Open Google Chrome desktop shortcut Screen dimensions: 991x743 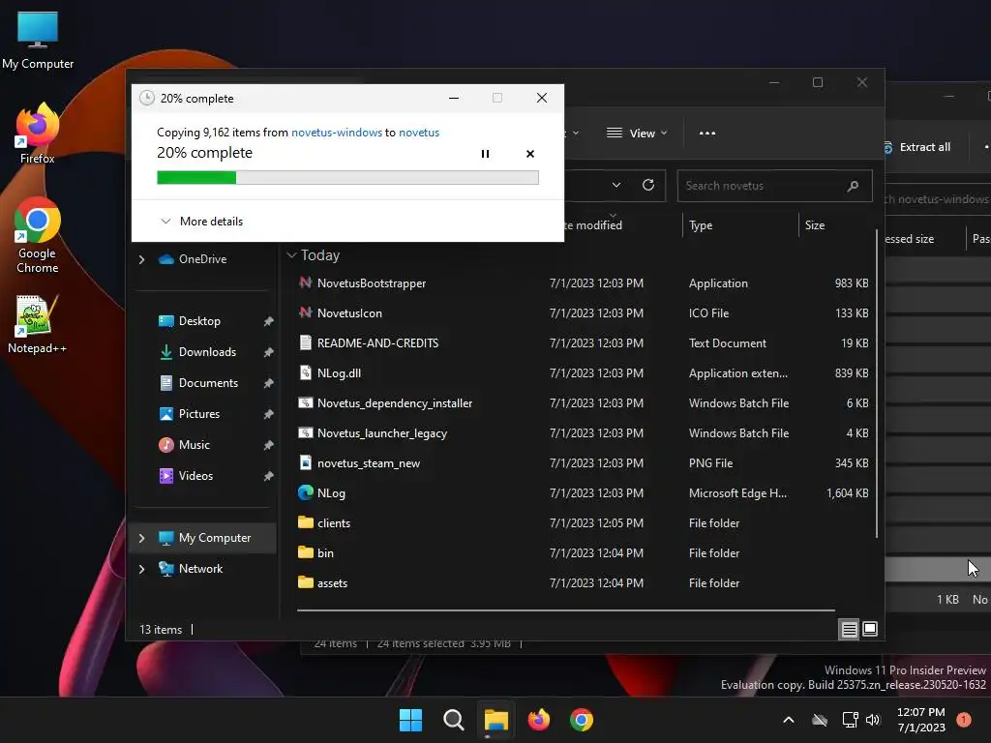[38, 235]
